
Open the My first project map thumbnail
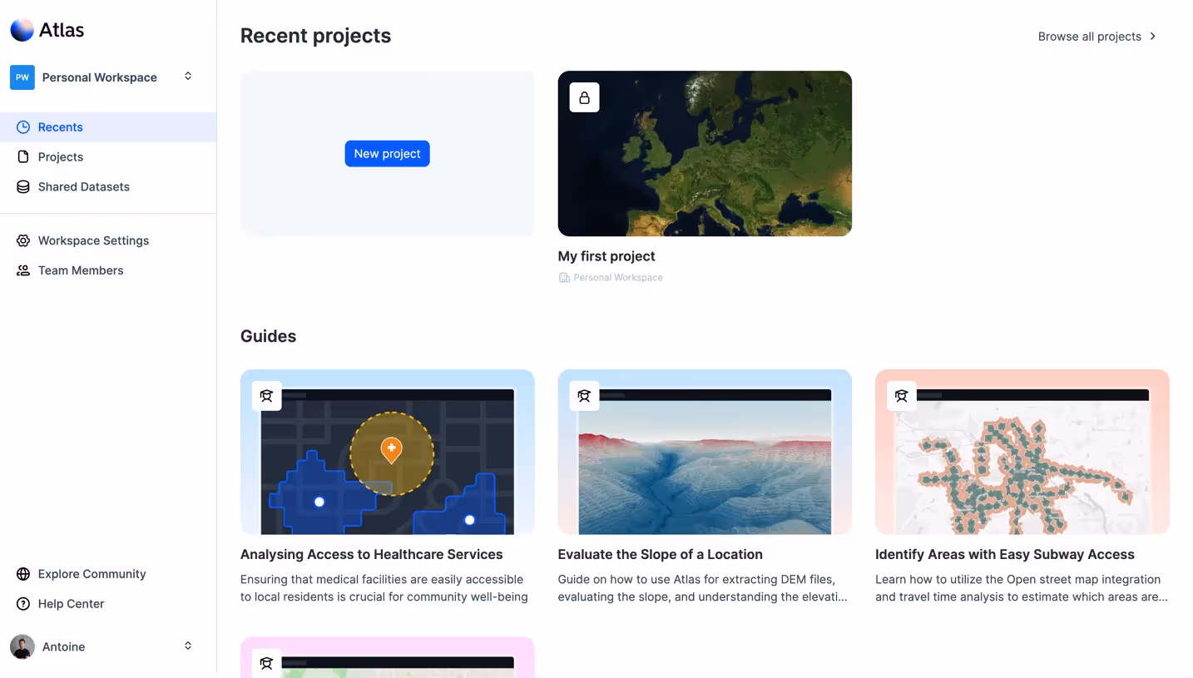point(705,153)
